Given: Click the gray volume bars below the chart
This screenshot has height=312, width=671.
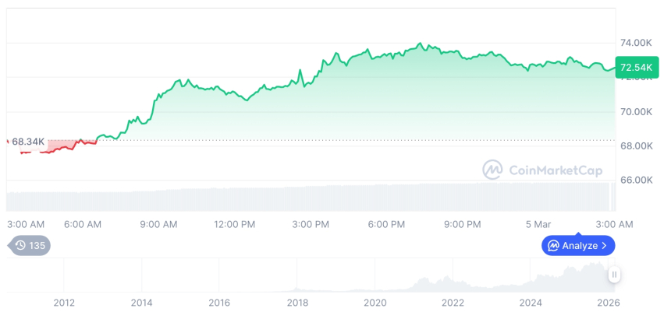Looking at the screenshot, I should [312, 198].
